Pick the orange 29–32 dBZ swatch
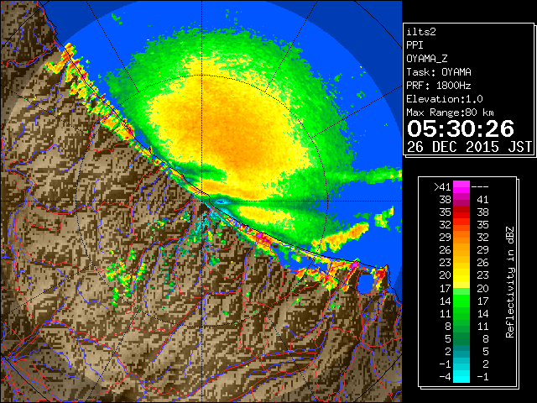 pyautogui.click(x=461, y=238)
